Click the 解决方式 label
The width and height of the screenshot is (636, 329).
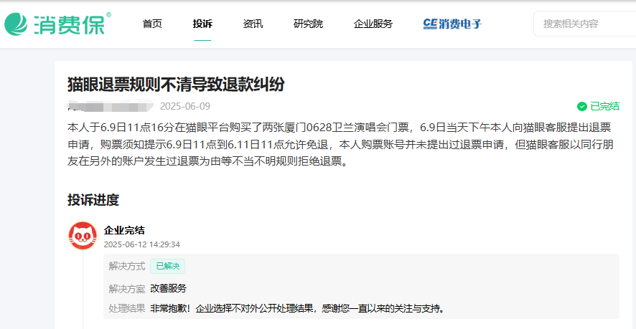tap(127, 266)
